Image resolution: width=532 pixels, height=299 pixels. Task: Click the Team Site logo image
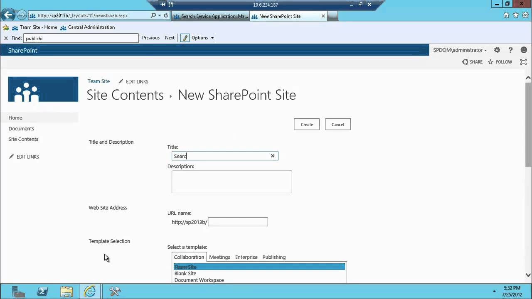(43, 89)
